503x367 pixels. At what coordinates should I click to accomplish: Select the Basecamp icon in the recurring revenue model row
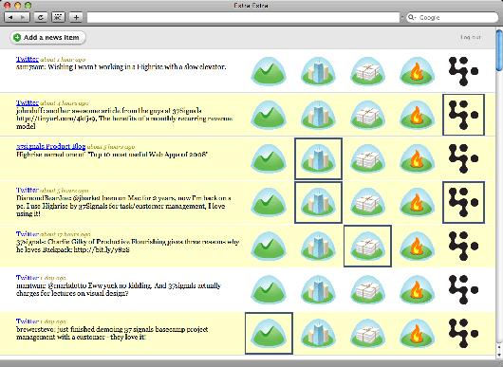pos(269,115)
